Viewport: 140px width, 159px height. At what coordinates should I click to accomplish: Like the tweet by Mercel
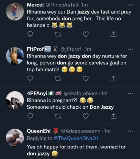(x=86, y=34)
